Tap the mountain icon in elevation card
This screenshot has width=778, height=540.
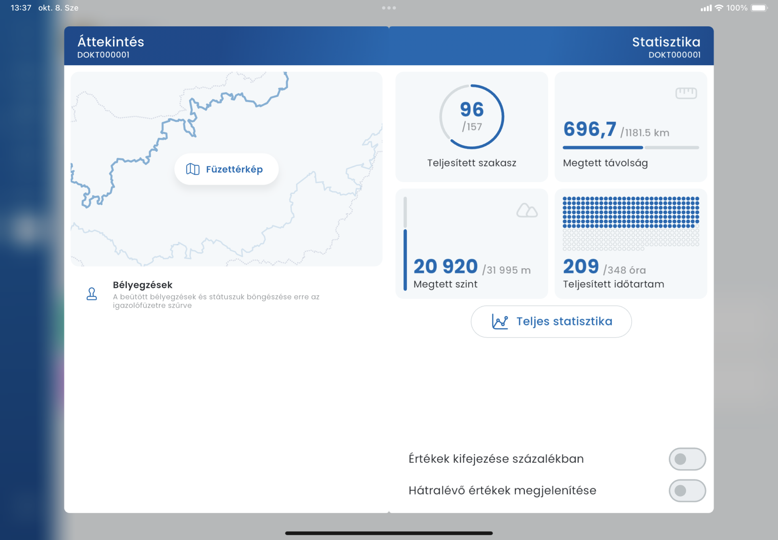(x=527, y=210)
